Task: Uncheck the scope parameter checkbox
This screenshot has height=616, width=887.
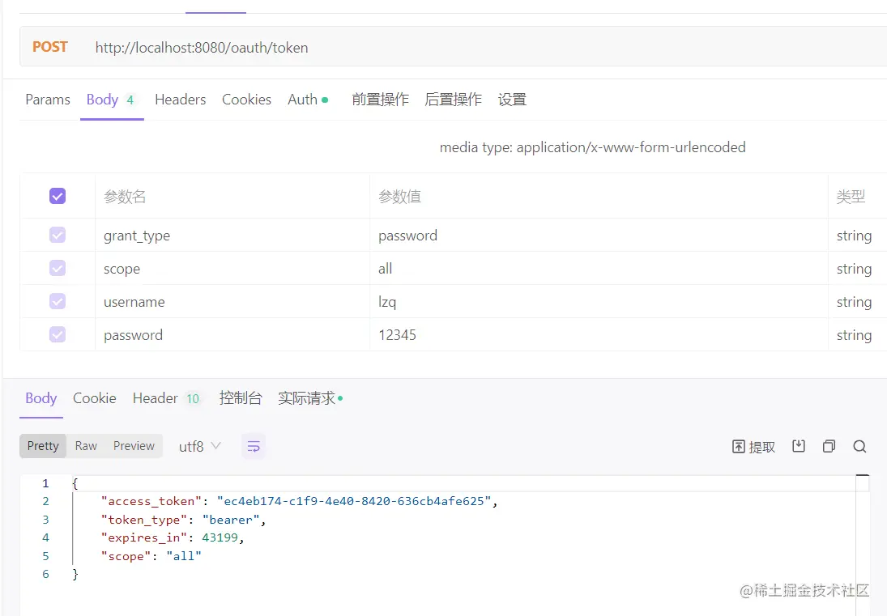Action: tap(58, 268)
